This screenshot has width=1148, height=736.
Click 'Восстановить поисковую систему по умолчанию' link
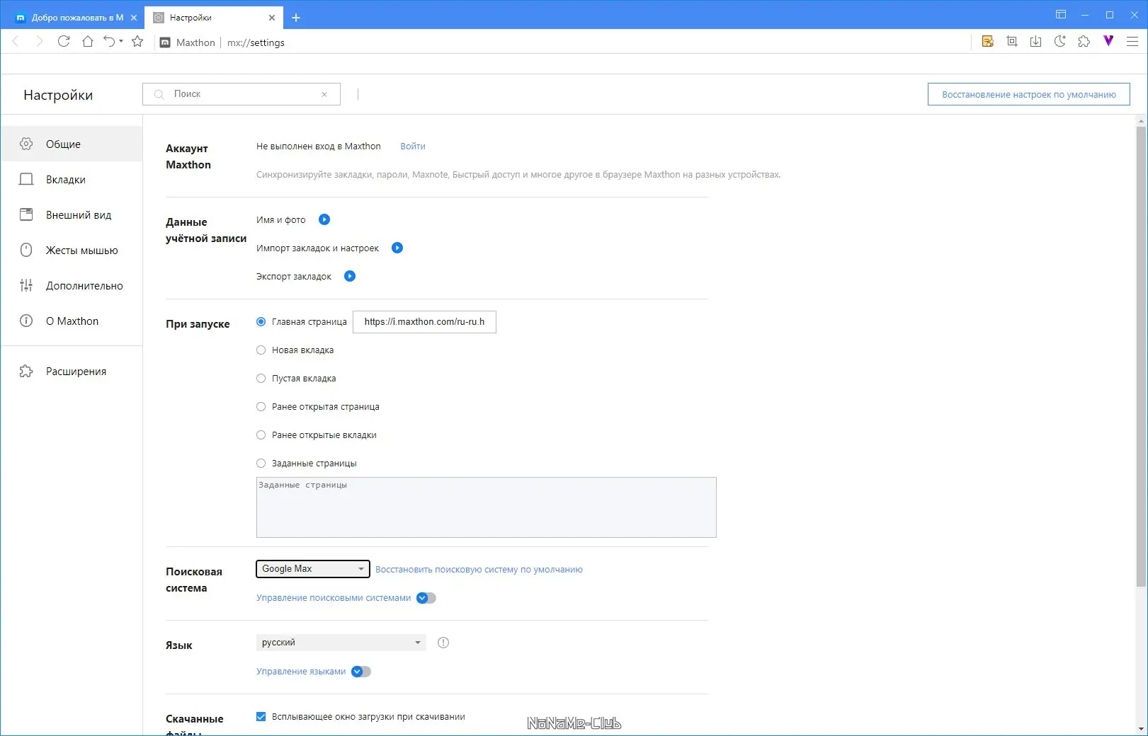point(479,570)
